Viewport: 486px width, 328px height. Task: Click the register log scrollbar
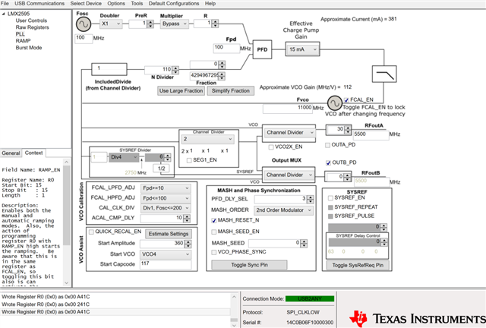234,310
